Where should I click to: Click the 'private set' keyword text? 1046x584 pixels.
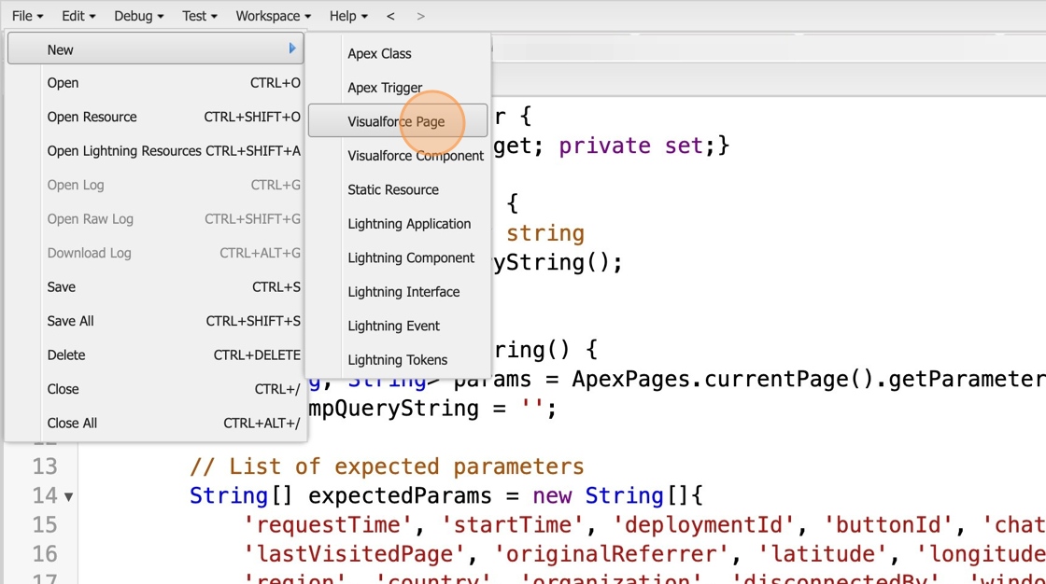(x=631, y=146)
